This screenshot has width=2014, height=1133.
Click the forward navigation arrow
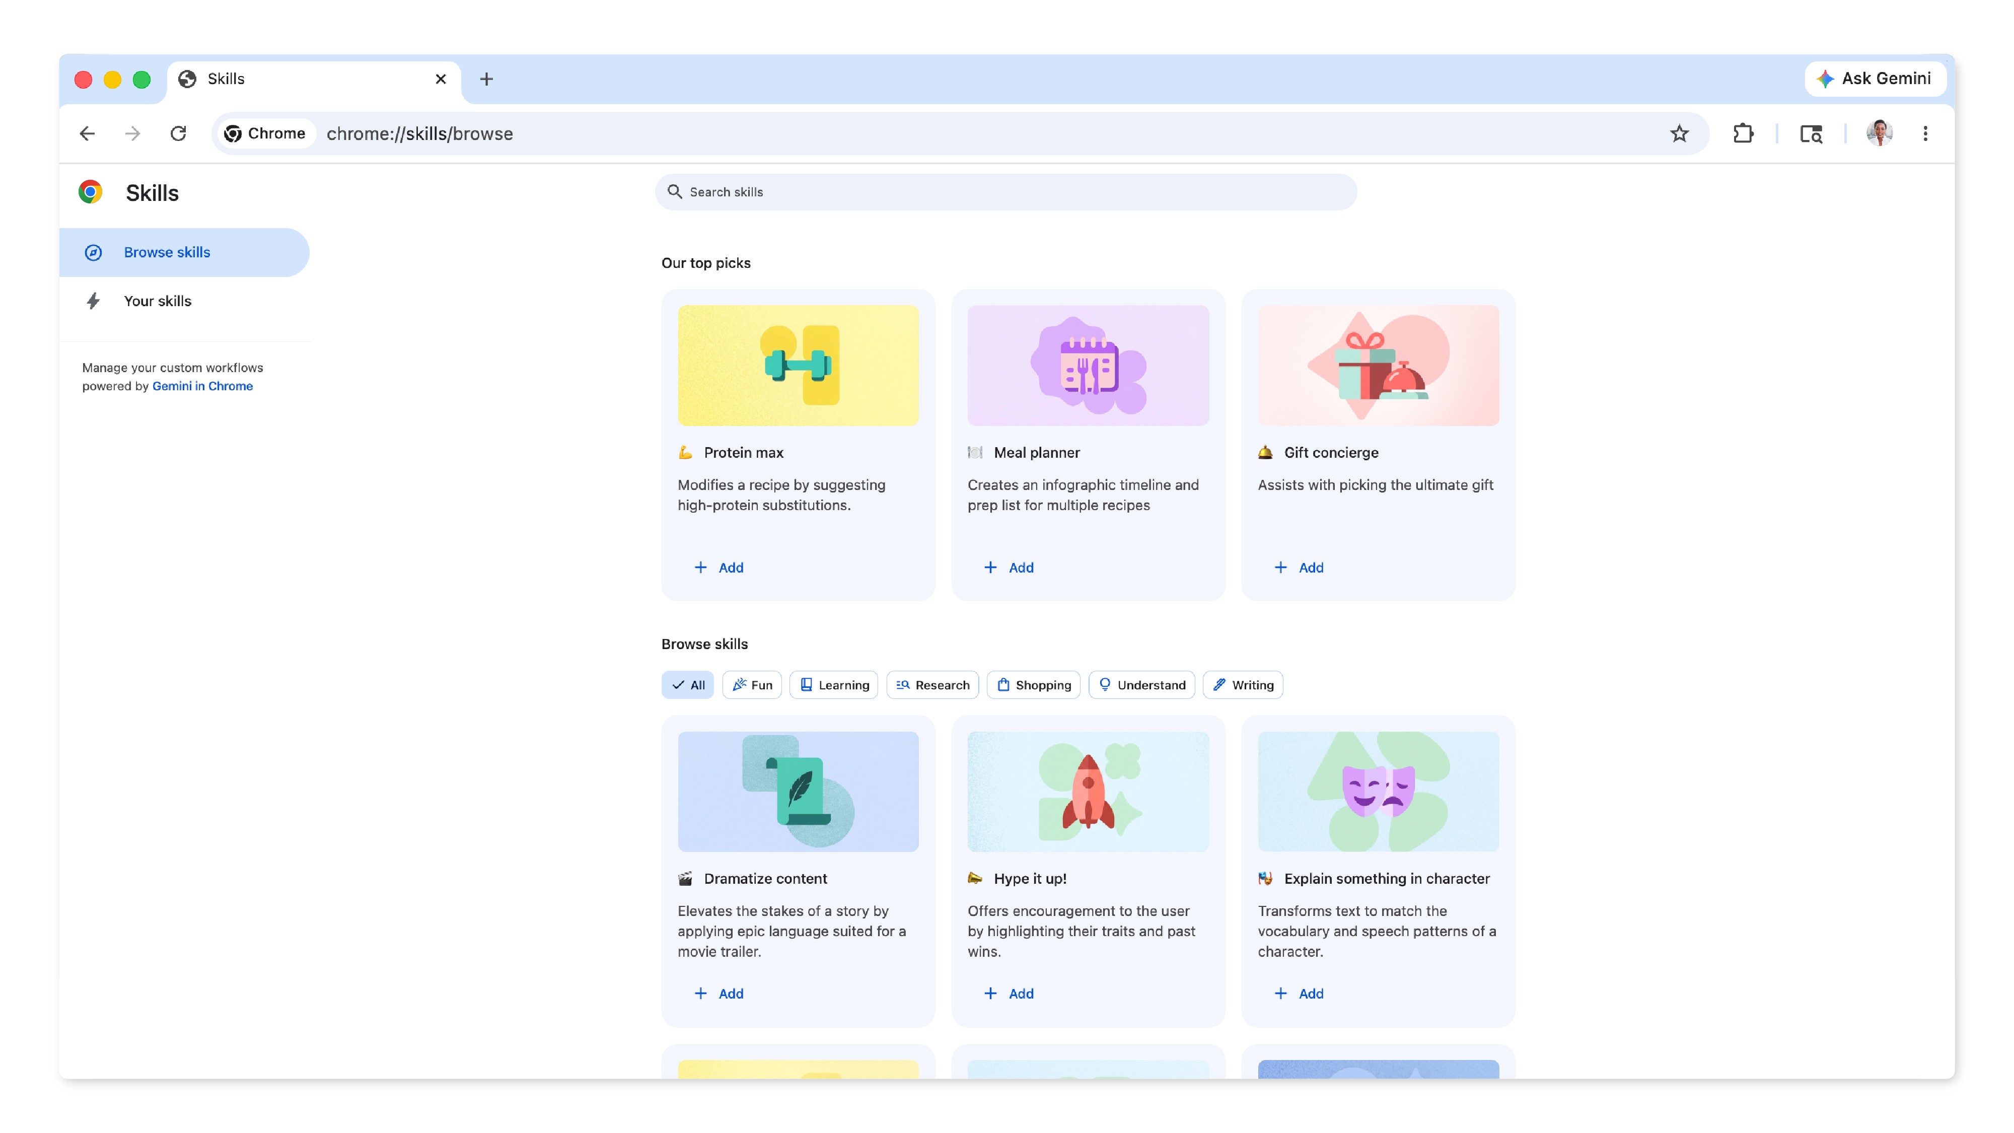click(x=132, y=133)
